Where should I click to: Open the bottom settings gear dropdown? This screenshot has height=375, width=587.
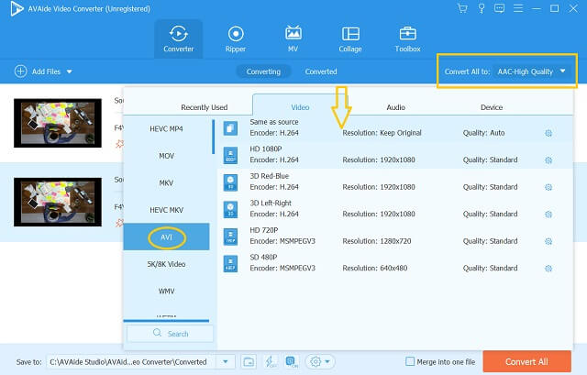(320, 361)
